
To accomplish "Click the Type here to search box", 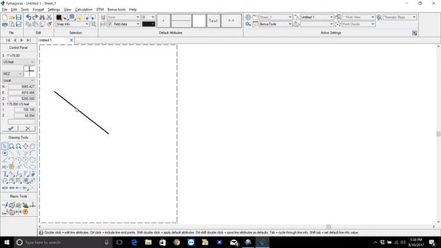I will click(63, 242).
